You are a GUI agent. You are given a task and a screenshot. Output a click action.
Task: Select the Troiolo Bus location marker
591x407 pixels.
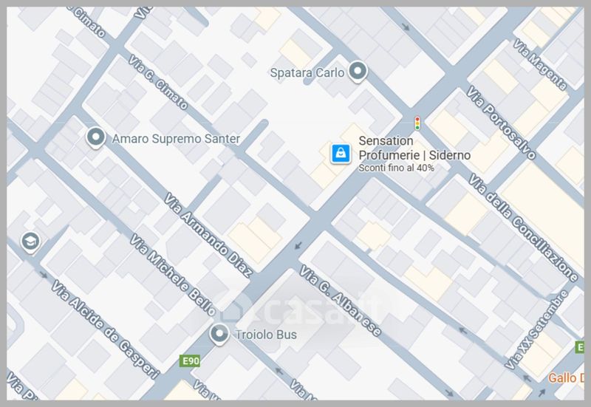[x=219, y=335]
